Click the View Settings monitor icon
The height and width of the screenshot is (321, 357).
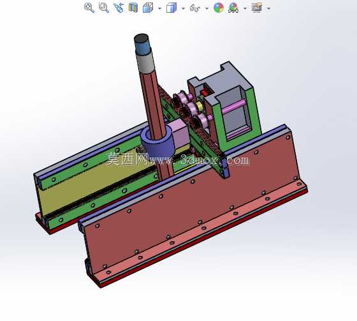pyautogui.click(x=257, y=8)
